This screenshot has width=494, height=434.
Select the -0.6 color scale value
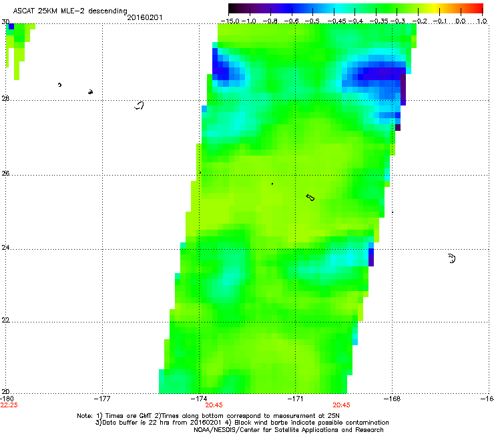[292, 21]
